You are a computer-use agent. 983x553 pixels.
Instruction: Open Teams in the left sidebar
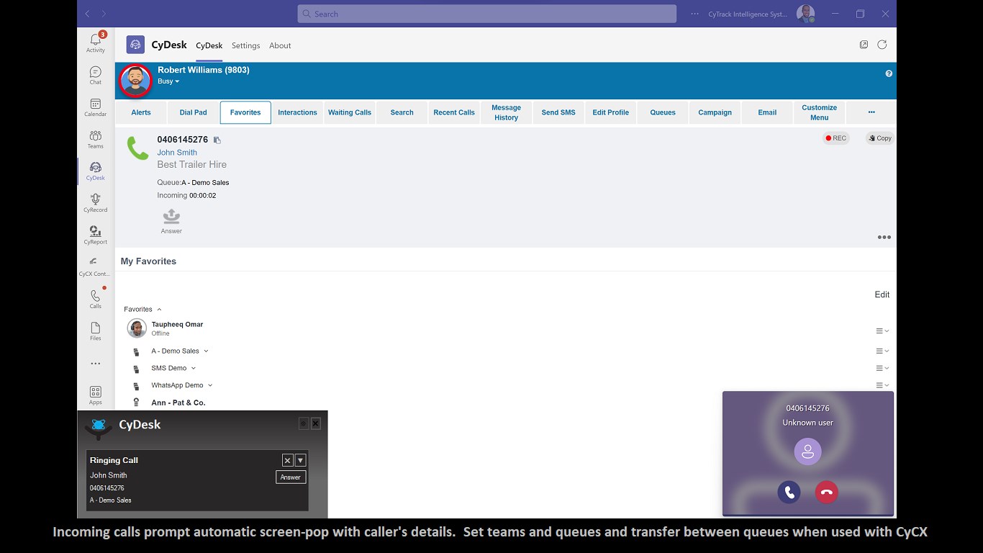pyautogui.click(x=96, y=139)
